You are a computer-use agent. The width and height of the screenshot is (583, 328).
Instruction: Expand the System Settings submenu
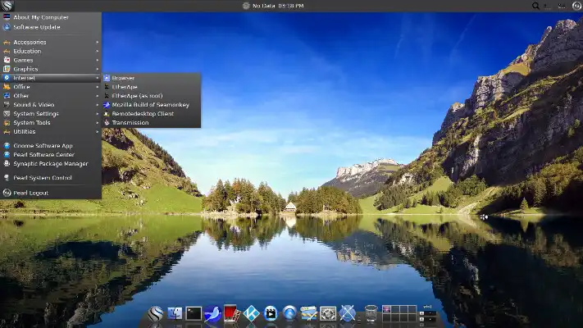tap(35, 114)
